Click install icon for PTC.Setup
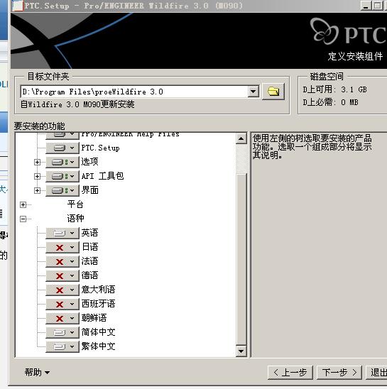 pos(60,148)
